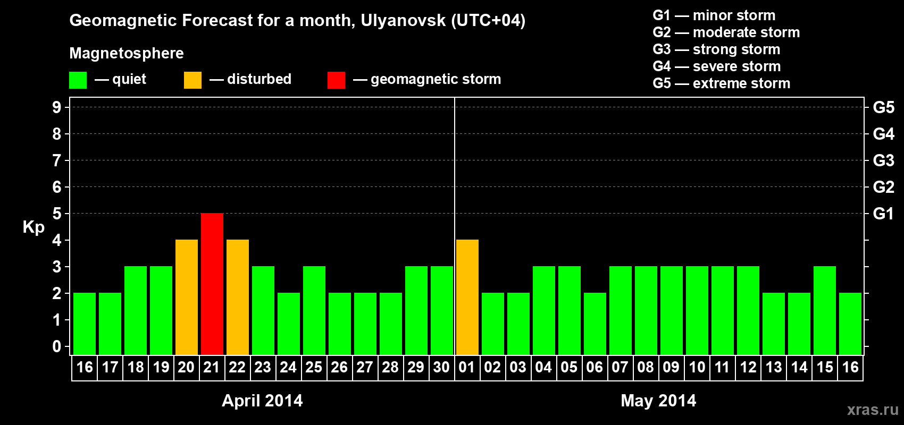Click the green bar for April 25

coord(314,310)
